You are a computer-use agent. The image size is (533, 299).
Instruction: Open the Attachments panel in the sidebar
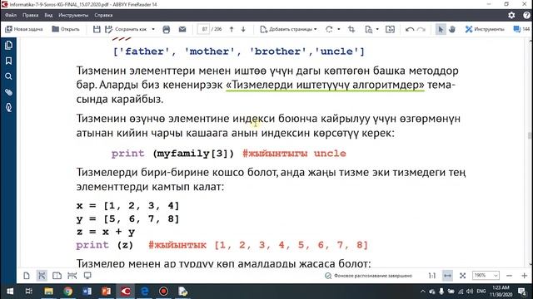(8, 92)
